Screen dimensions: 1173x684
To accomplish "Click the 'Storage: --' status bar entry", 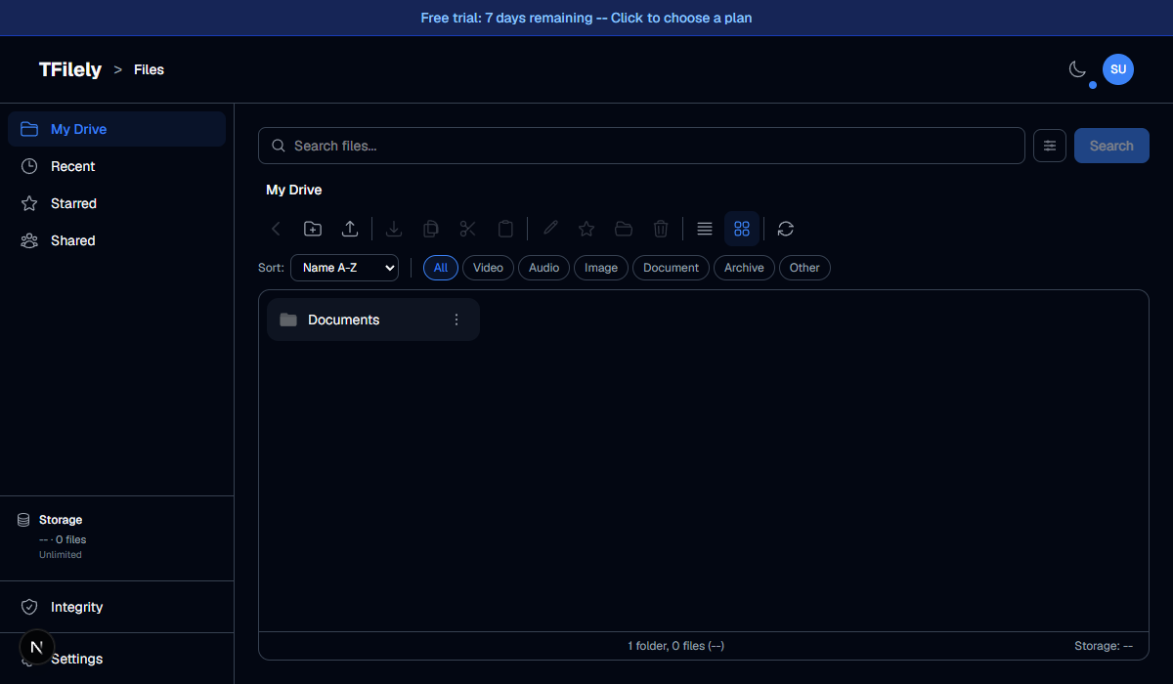I will coord(1104,646).
